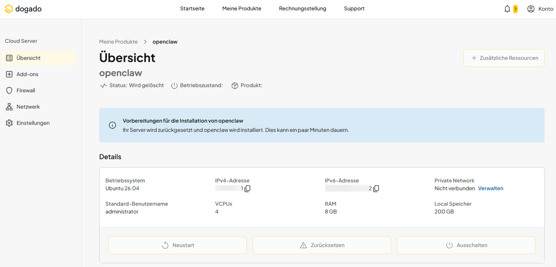Open the Startseite menu item
This screenshot has height=267, width=556.
point(192,8)
